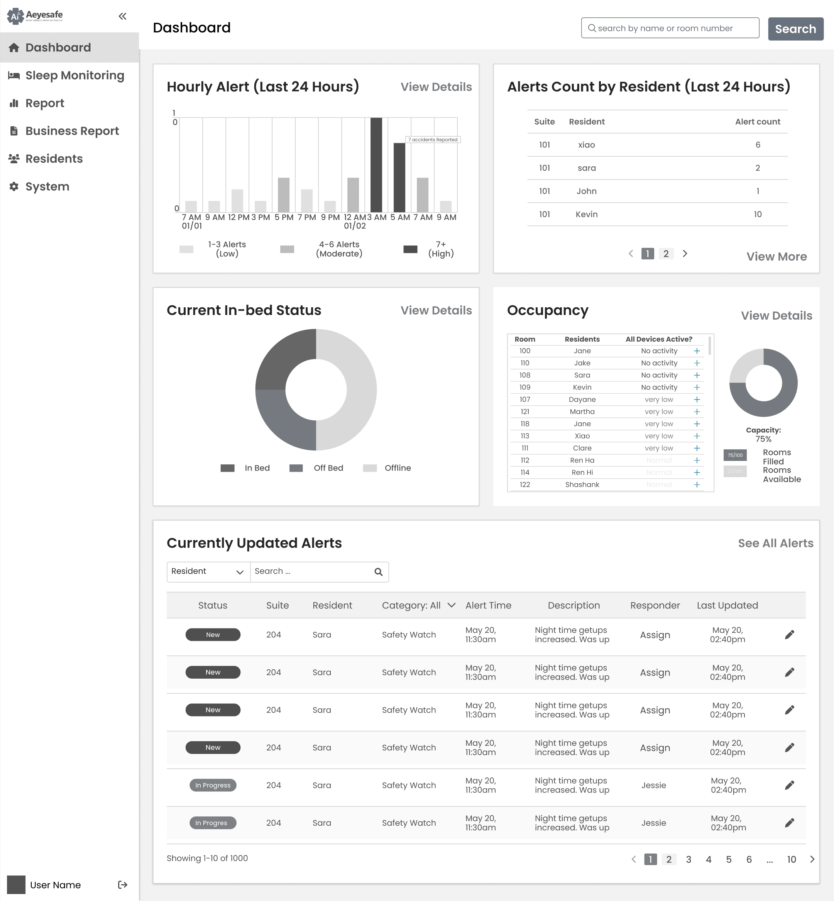Go to next page of alerts list
Image resolution: width=834 pixels, height=901 pixels.
812,859
